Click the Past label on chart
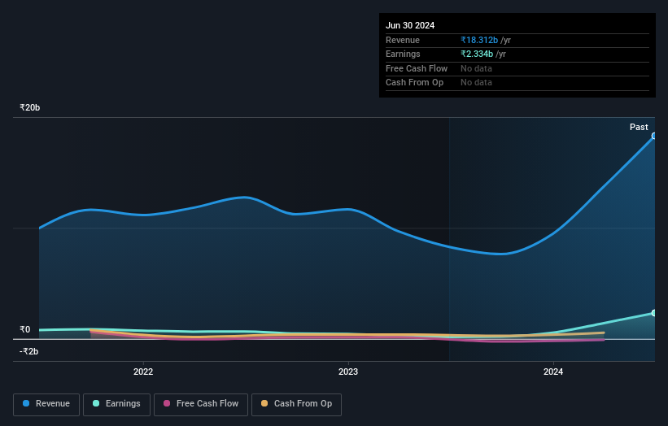Image resolution: width=668 pixels, height=426 pixels. (x=639, y=127)
